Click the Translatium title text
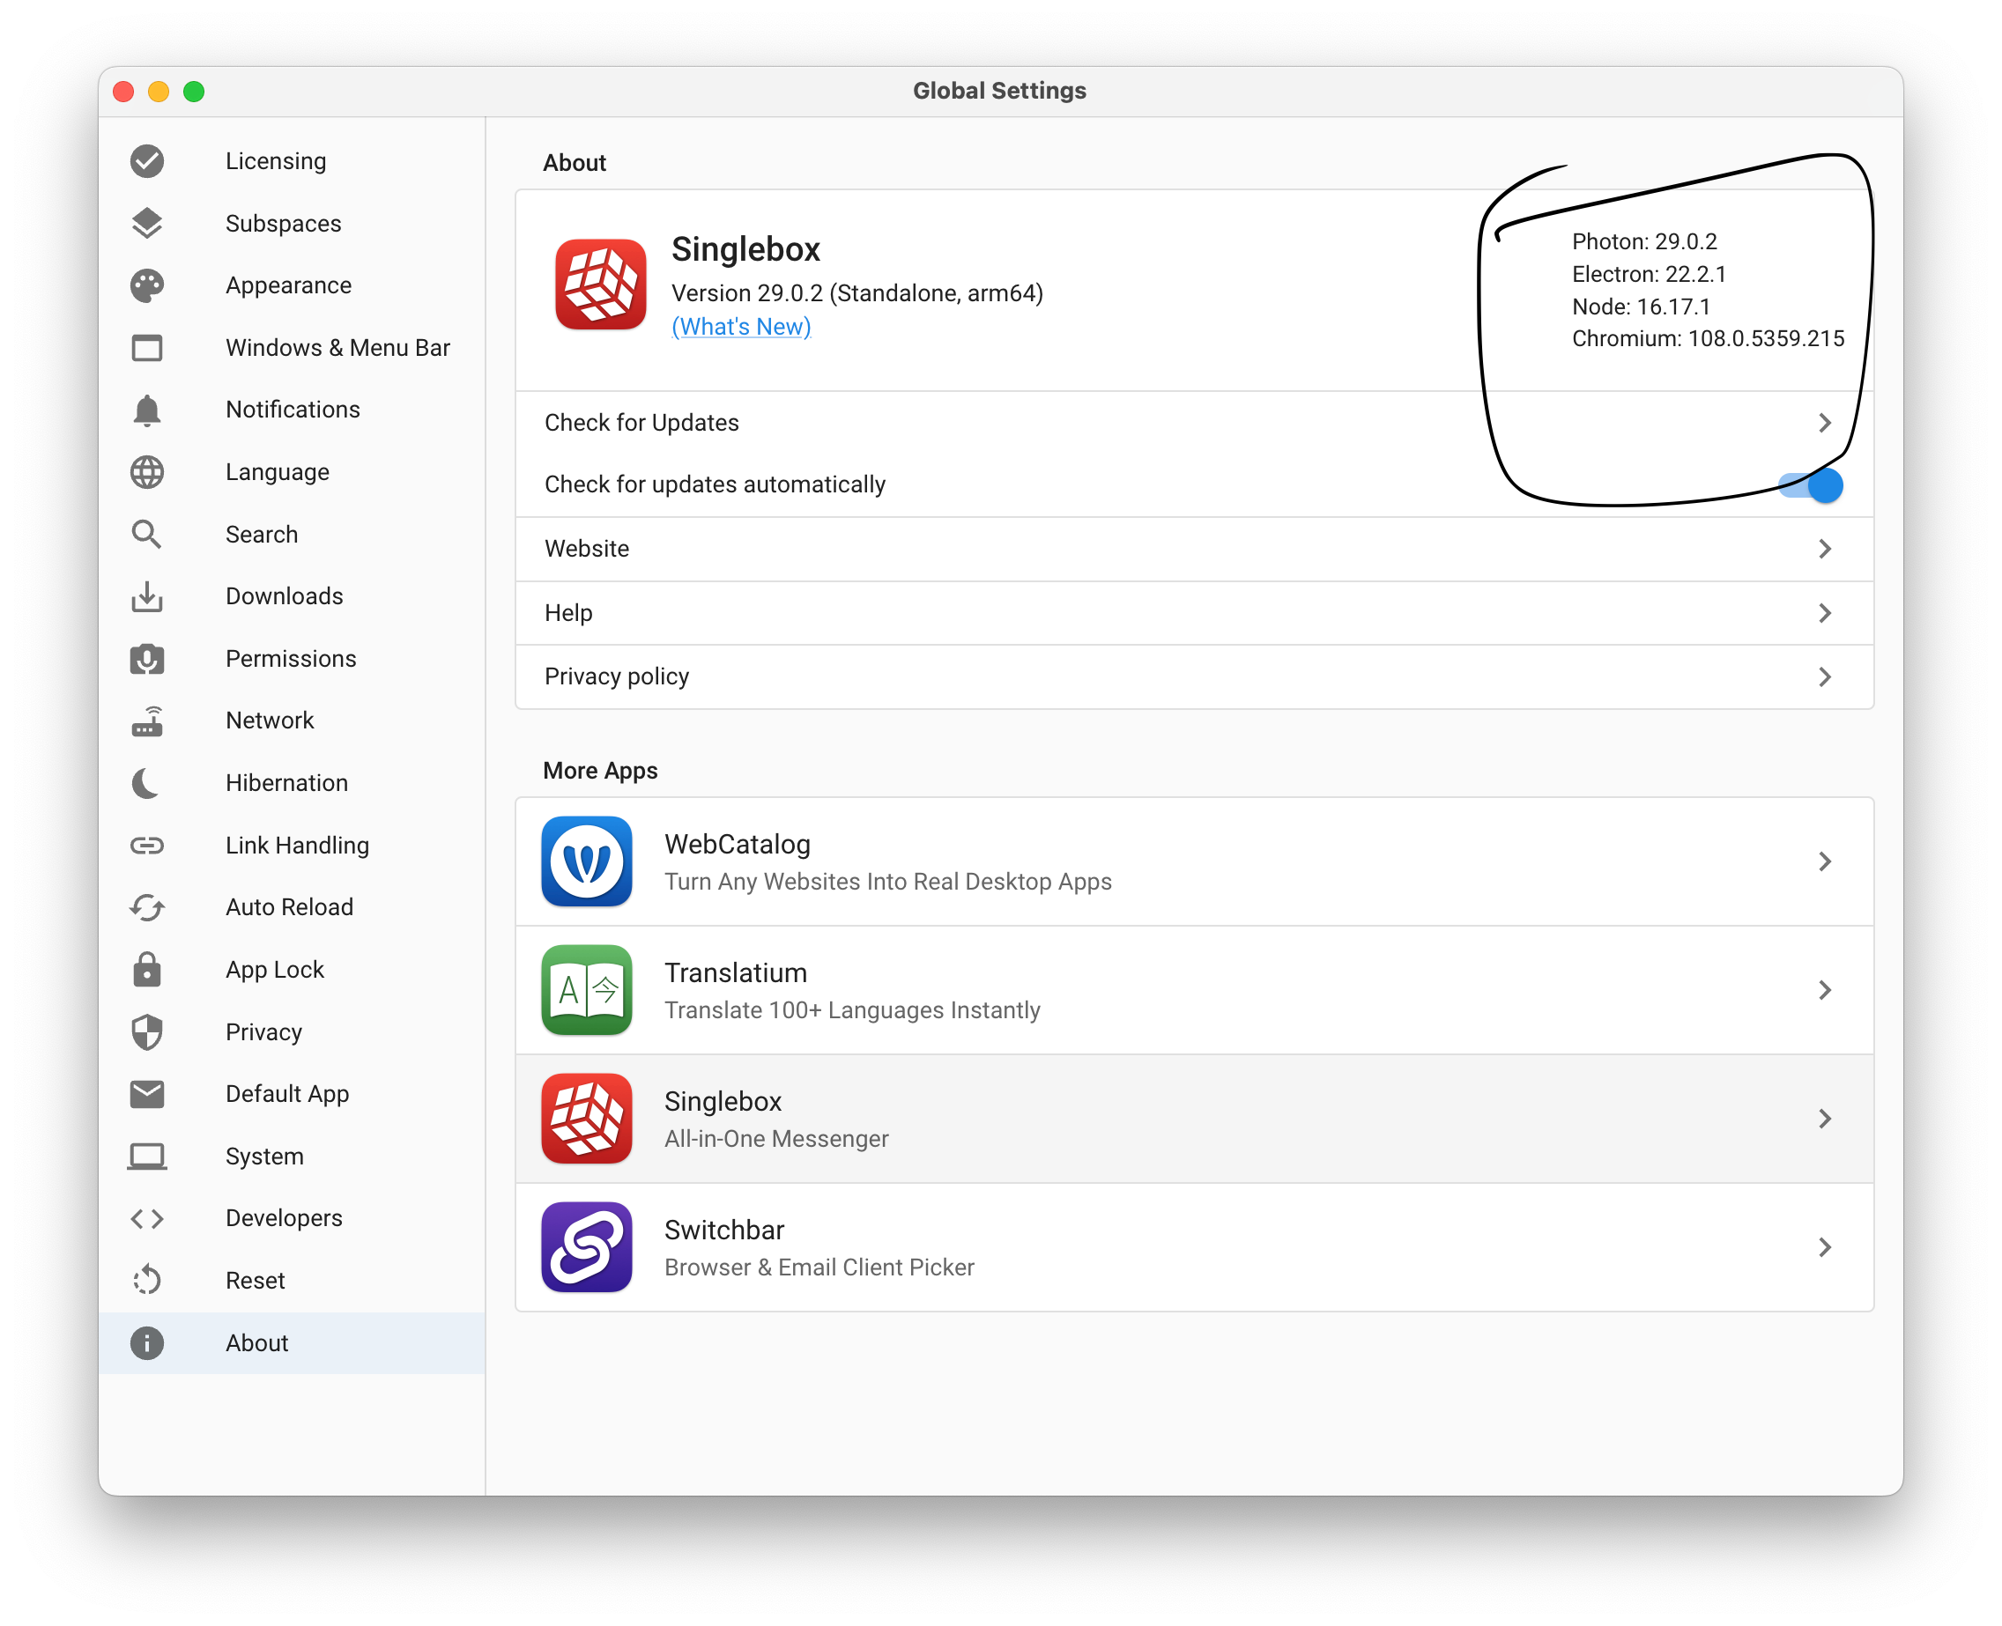The image size is (2002, 1626). tap(736, 973)
